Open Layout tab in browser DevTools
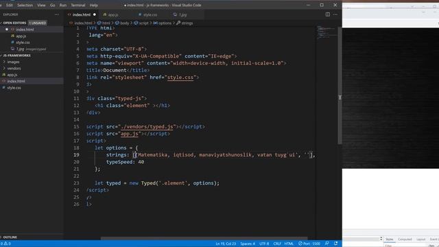Viewport: 439px width, 247px height. pos(420,239)
